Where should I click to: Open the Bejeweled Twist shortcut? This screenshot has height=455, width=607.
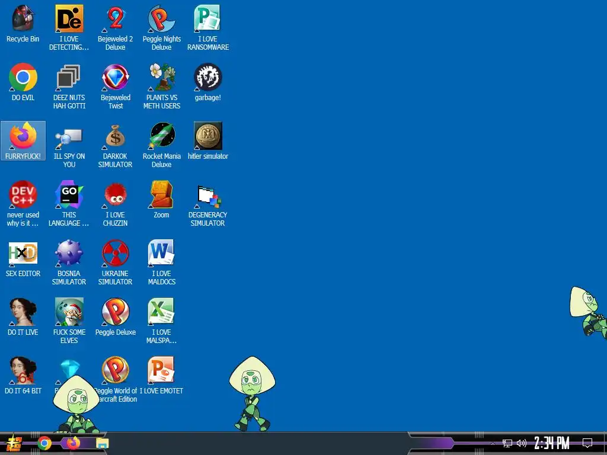[116, 86]
